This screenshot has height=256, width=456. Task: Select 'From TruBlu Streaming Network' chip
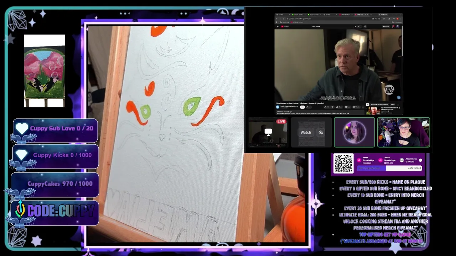click(x=379, y=105)
